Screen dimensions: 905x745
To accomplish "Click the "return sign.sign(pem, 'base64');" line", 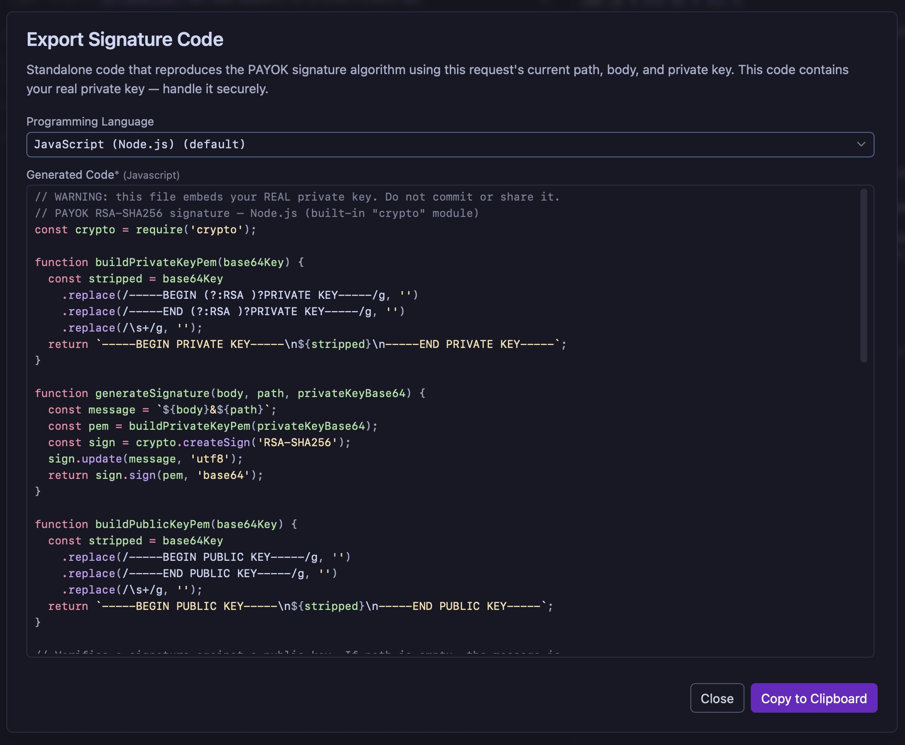I will [156, 475].
